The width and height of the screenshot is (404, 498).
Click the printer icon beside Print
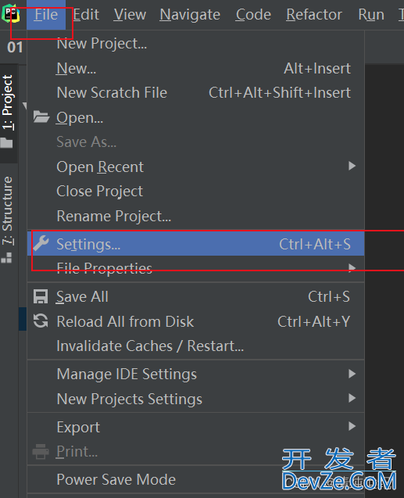(41, 451)
